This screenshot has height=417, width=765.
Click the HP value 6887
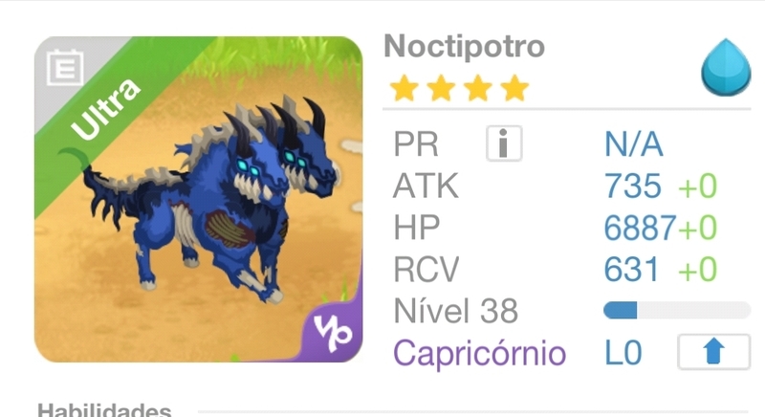tap(640, 228)
